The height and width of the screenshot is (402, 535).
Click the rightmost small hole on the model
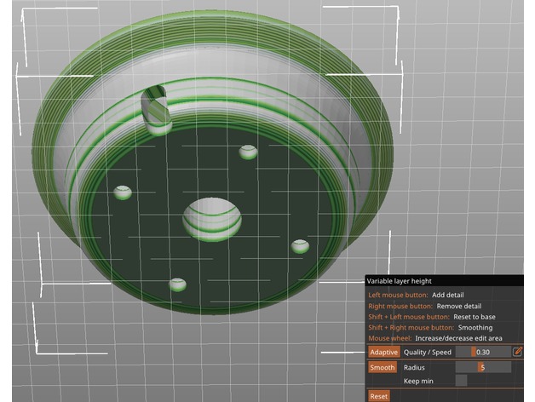[301, 246]
